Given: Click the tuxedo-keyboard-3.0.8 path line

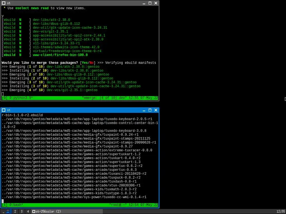Looking at the screenshot, I should [x=74, y=131].
